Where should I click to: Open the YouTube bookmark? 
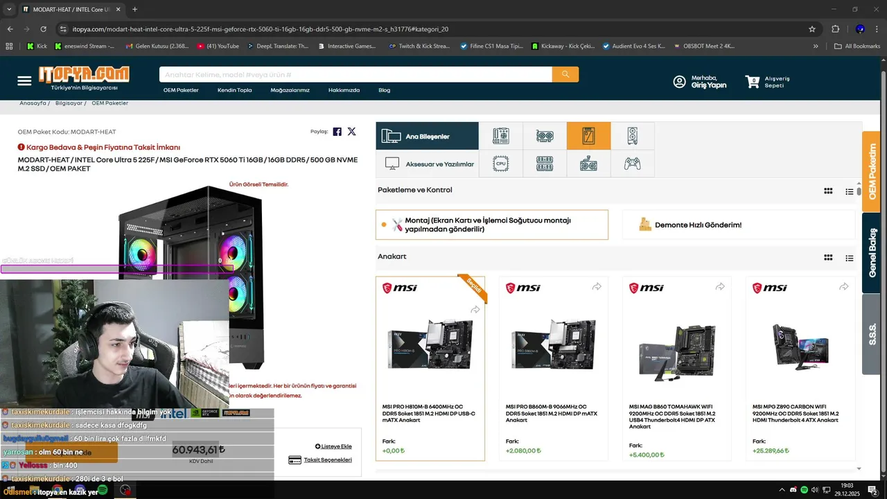coord(218,46)
